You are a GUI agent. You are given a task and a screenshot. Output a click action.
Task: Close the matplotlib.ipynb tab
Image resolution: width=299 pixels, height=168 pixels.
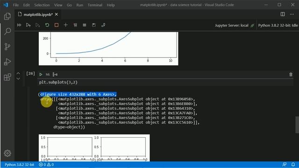57,14
